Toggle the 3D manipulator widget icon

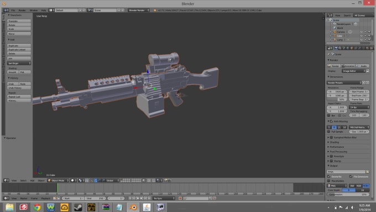91,180
